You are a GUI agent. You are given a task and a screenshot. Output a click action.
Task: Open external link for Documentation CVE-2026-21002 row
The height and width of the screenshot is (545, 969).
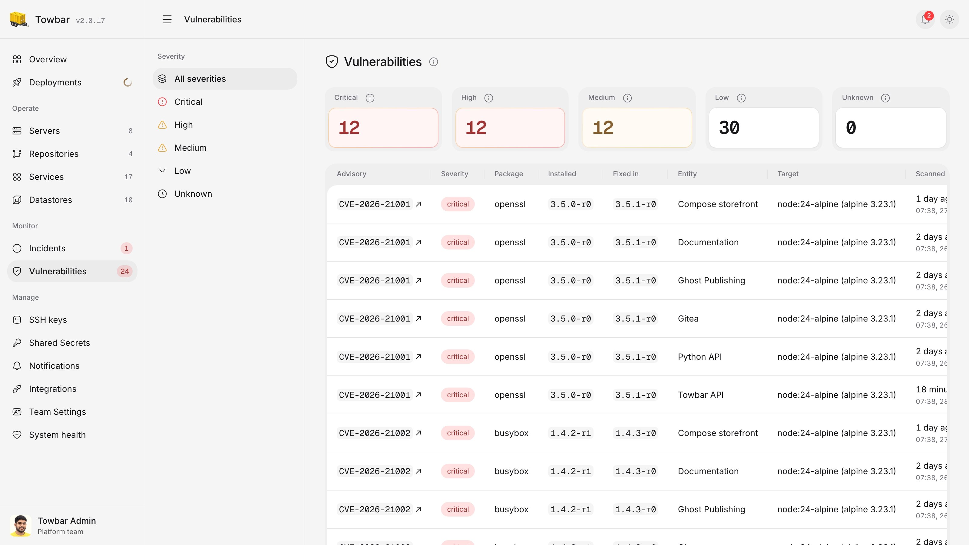pos(418,471)
